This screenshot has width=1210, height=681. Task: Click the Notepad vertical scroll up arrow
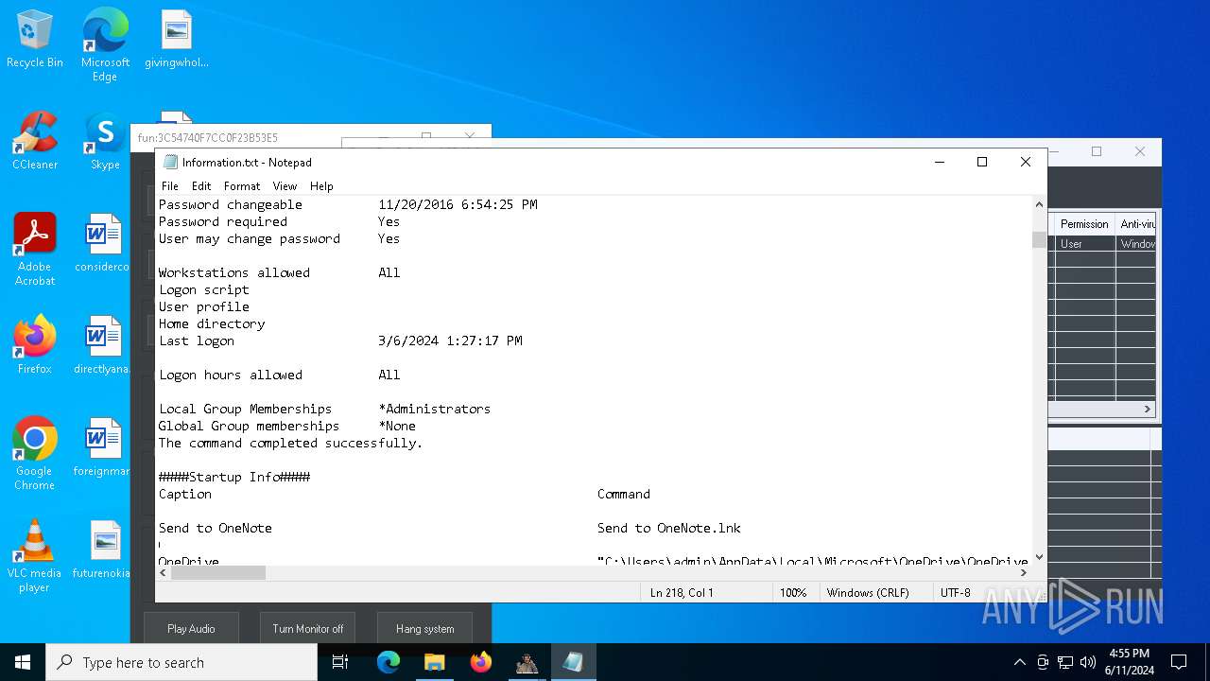tap(1039, 204)
